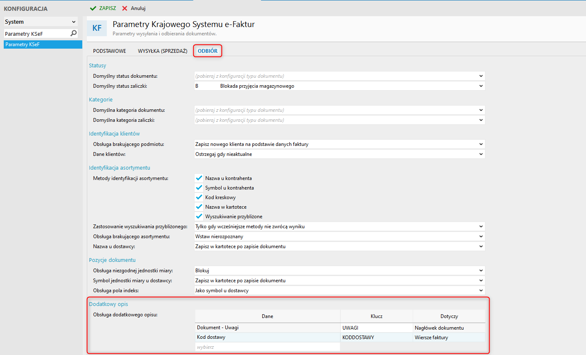Click the search magnifier icon in sidebar
Screen dimensions: 586x355
click(74, 33)
